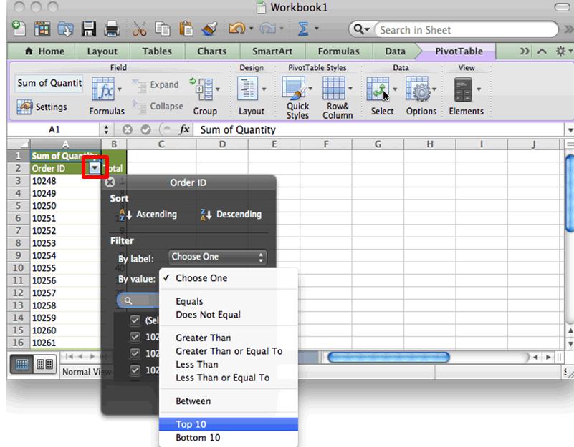Switch to page layout view icon
The width and height of the screenshot is (574, 447).
[44, 364]
